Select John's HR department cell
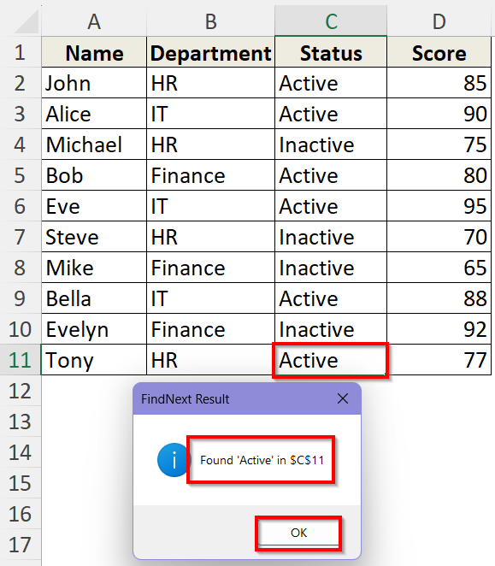The width and height of the screenshot is (495, 566). 210,83
